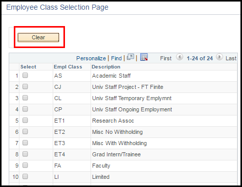Select the CJ Univ Staff Project checkbox
The width and height of the screenshot is (242, 187).
tap(25, 86)
